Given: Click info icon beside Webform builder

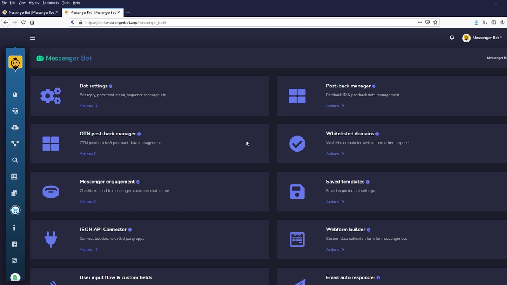Looking at the screenshot, I should [368, 230].
